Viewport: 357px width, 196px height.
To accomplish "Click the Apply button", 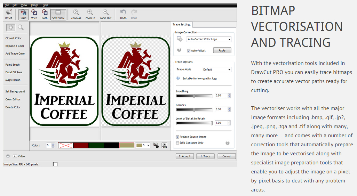I will click(222, 50).
